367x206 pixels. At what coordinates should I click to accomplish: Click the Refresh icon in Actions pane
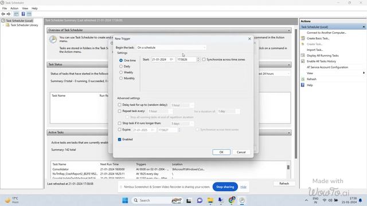click(303, 79)
